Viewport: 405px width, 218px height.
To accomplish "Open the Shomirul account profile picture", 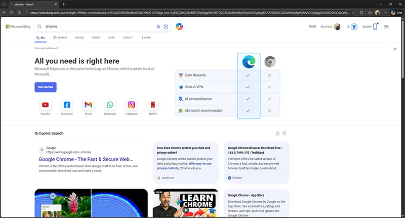I will point(337,27).
